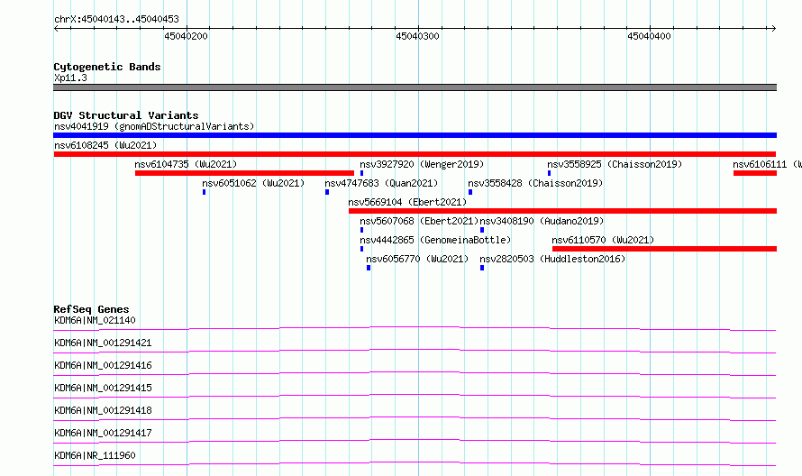Select the nsv6110570 (Wu2021) red bar
This screenshot has height=476, width=802.
pos(664,249)
